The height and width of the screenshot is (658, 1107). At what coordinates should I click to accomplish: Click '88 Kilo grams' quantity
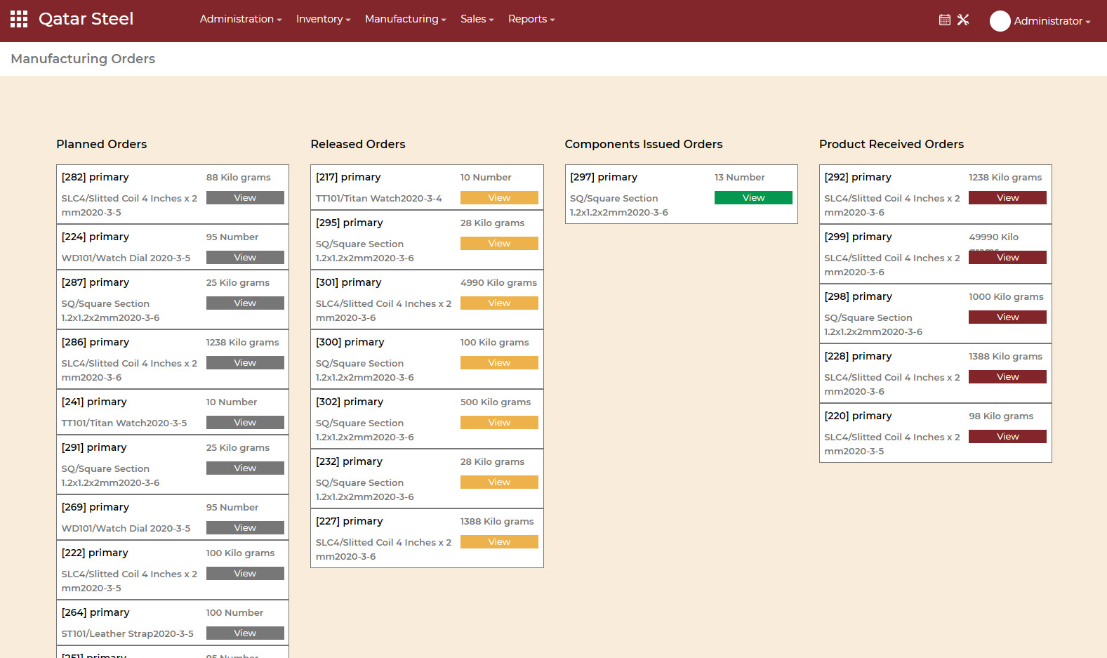238,177
